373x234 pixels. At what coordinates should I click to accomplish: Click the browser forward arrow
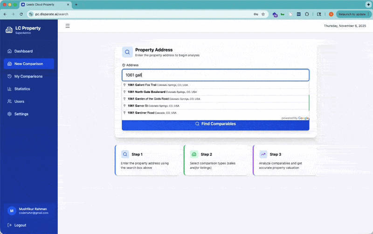click(x=13, y=14)
